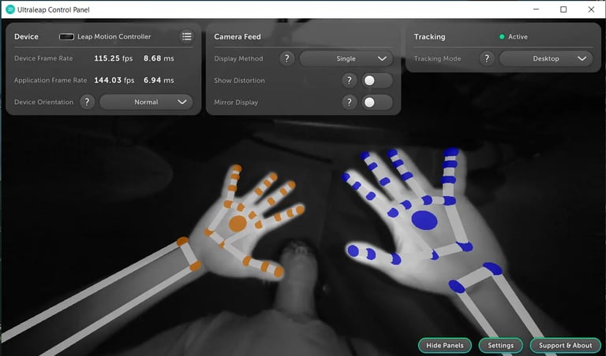The width and height of the screenshot is (606, 356).
Task: Click the Display Method label
Action: [x=238, y=58]
